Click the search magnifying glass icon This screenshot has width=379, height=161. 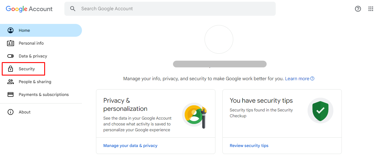73,9
